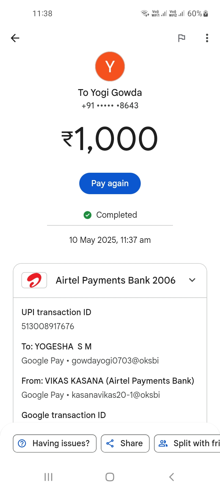Tap the Wi-Fi status icon
The image size is (220, 490).
(x=145, y=13)
